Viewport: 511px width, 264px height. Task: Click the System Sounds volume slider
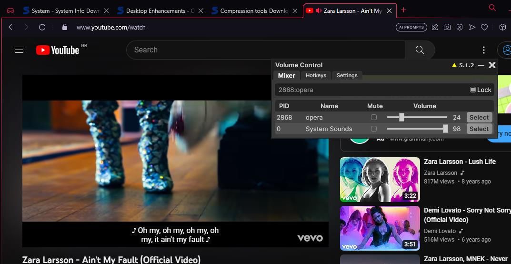(x=417, y=129)
